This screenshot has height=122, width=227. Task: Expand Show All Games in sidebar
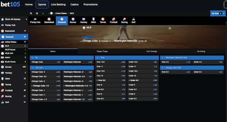(14, 19)
